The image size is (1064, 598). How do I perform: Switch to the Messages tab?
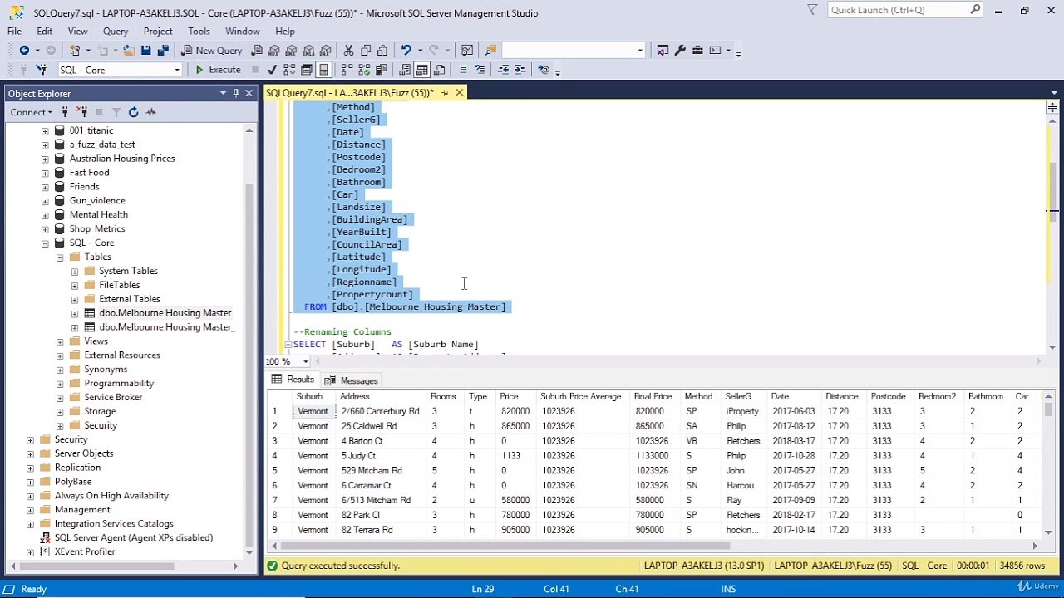352,380
